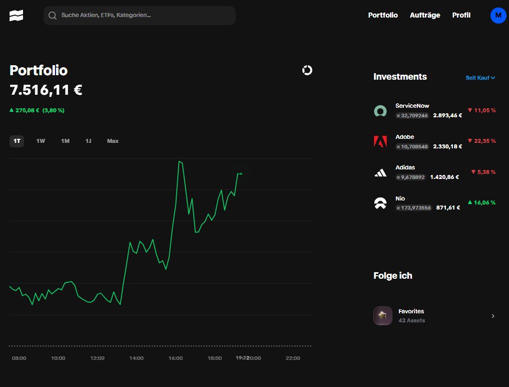Click Nio value 871,61 €
509x387 pixels.
448,208
